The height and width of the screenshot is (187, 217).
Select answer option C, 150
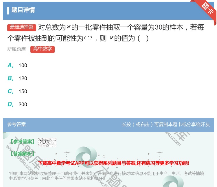(x=17, y=91)
